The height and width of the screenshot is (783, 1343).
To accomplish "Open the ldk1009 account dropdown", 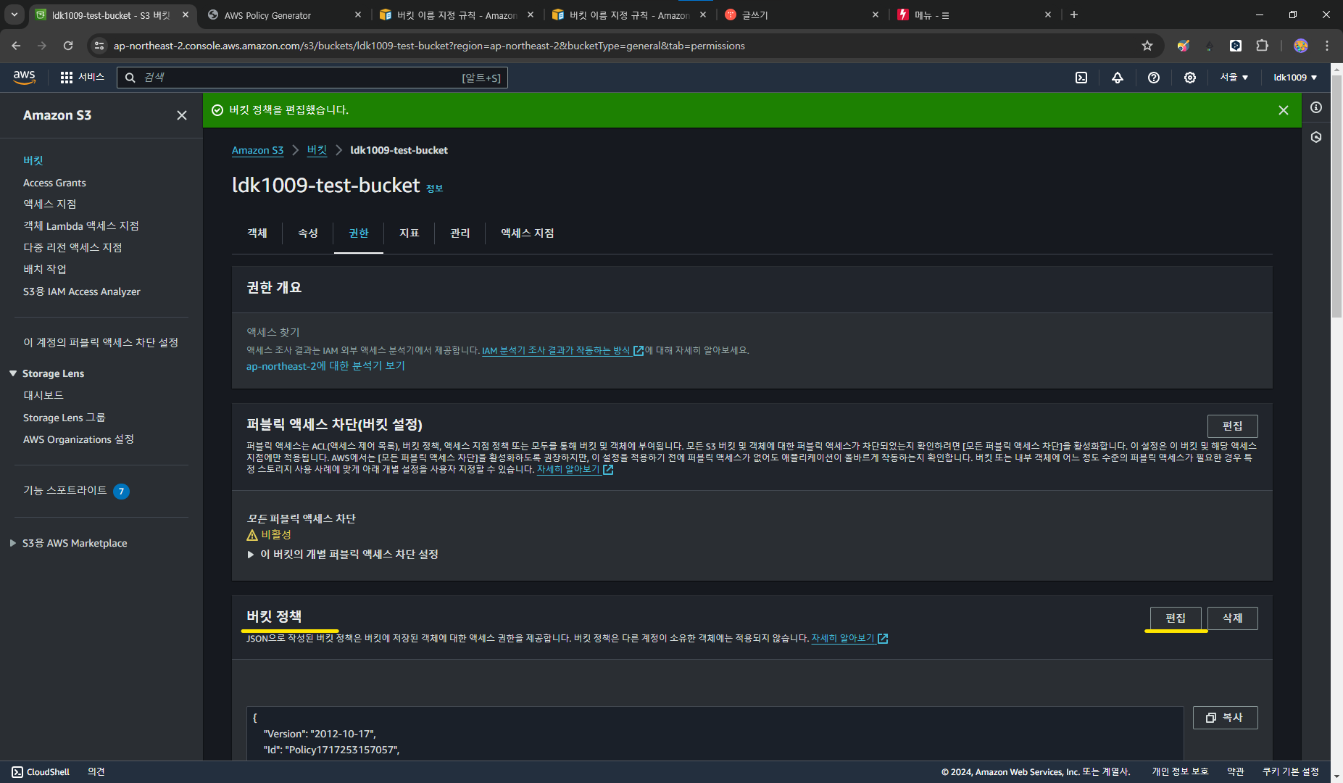I will click(x=1295, y=78).
